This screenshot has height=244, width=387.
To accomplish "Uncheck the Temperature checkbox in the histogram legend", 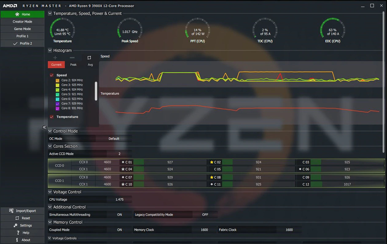I will click(51, 117).
